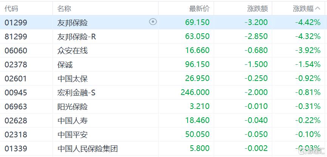Click latest price 50.050
Screen dimensions: 327x157
(x=197, y=134)
